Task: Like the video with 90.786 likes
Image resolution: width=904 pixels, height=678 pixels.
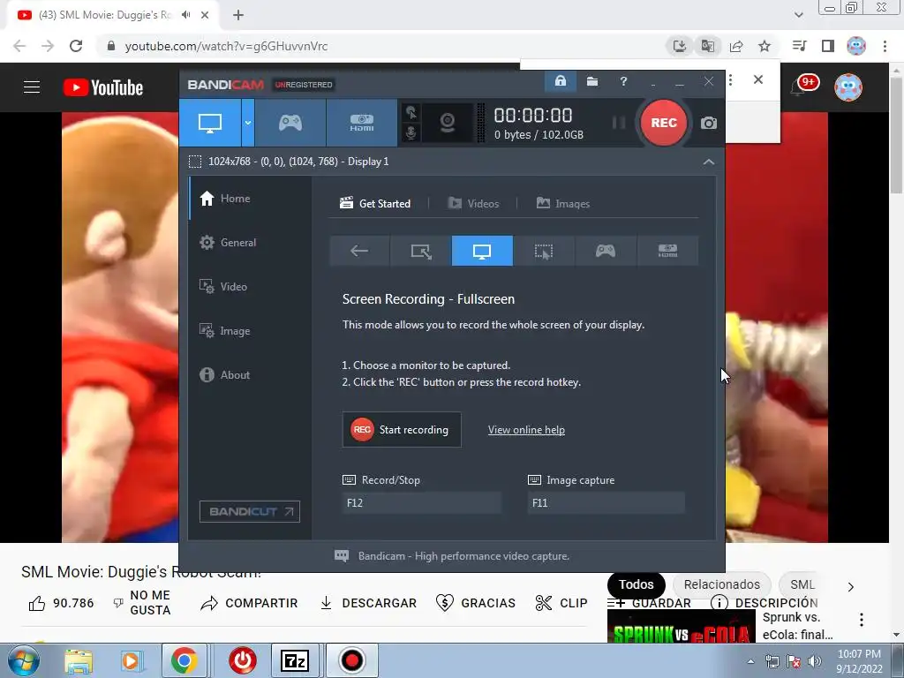Action: tap(61, 603)
